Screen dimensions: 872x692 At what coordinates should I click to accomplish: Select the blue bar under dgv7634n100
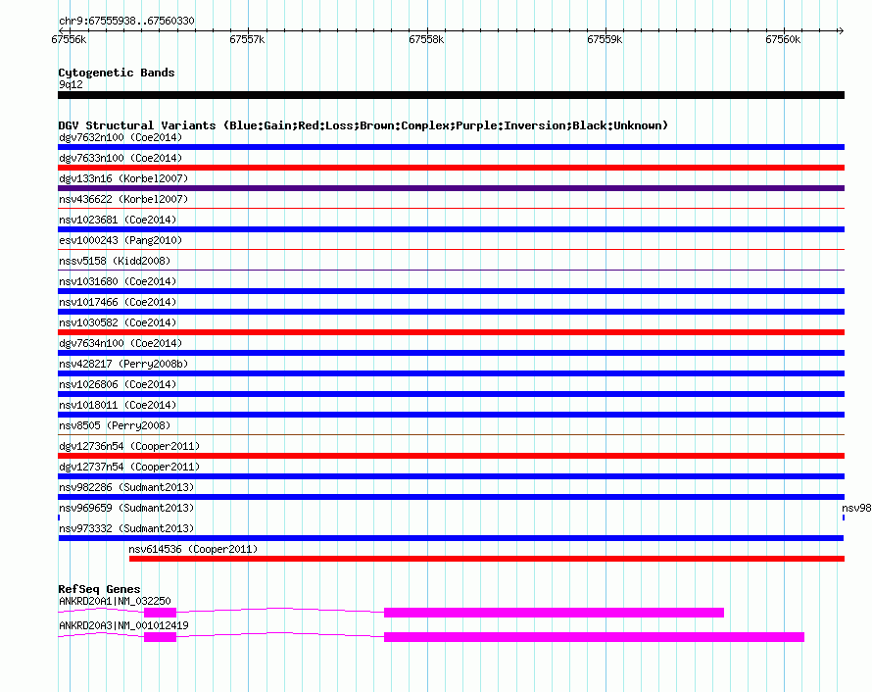(x=451, y=353)
